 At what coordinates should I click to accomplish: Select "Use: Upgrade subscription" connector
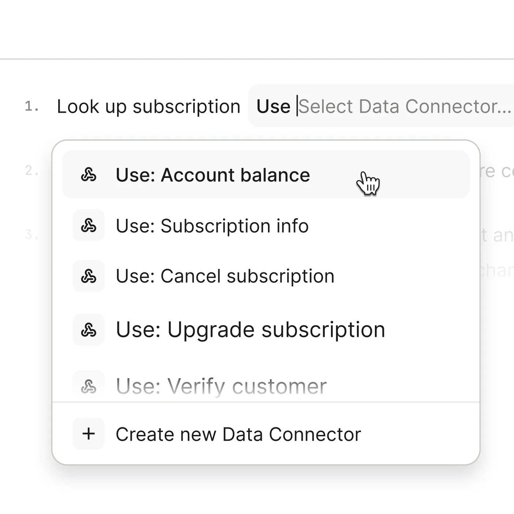coord(250,330)
